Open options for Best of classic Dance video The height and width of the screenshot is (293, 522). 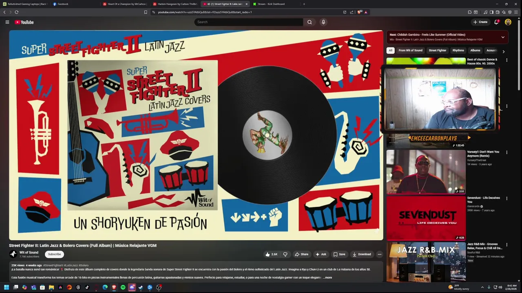click(x=507, y=60)
